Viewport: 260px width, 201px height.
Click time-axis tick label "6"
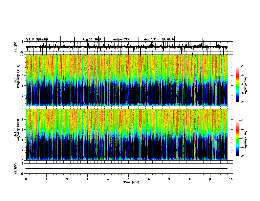[149, 179]
